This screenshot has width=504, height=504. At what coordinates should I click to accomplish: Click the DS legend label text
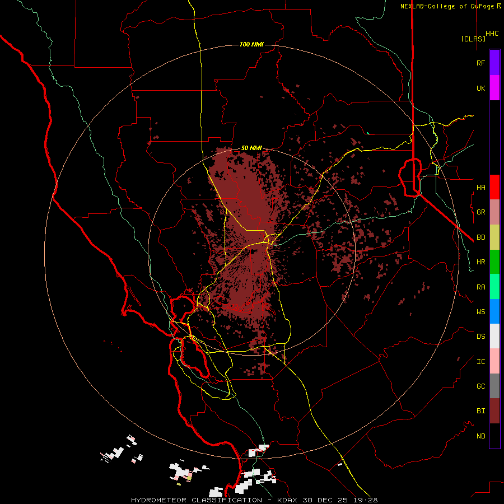[480, 337]
